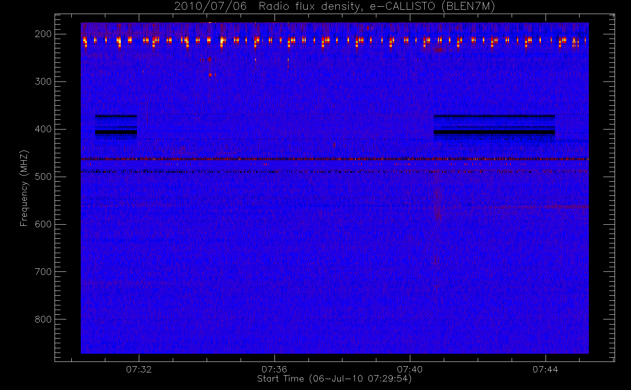Click the 07:32 time tick label
631x390 pixels.
coord(139,369)
